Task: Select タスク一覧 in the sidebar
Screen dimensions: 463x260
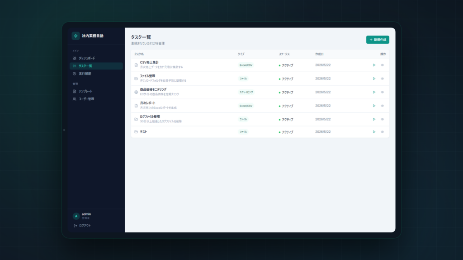Action: (96, 66)
